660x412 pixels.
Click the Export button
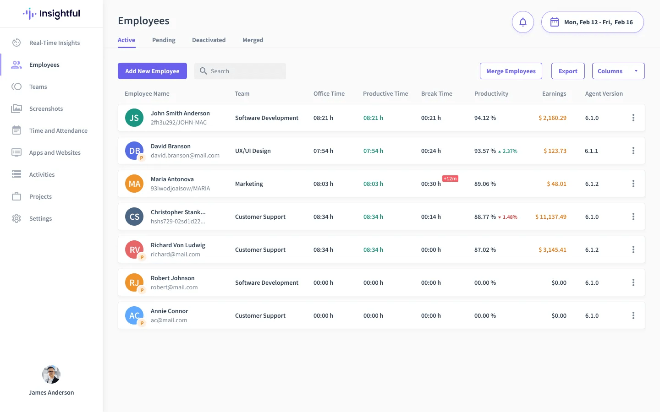click(568, 71)
